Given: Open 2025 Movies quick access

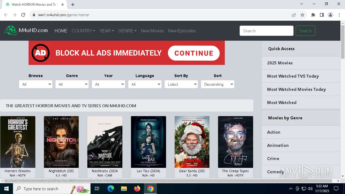Looking at the screenshot, I should coord(301,63).
